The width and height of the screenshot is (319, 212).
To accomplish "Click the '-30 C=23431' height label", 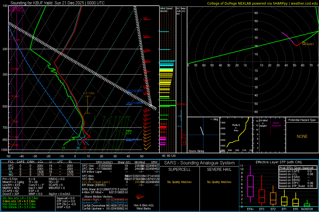I will click(135, 91).
